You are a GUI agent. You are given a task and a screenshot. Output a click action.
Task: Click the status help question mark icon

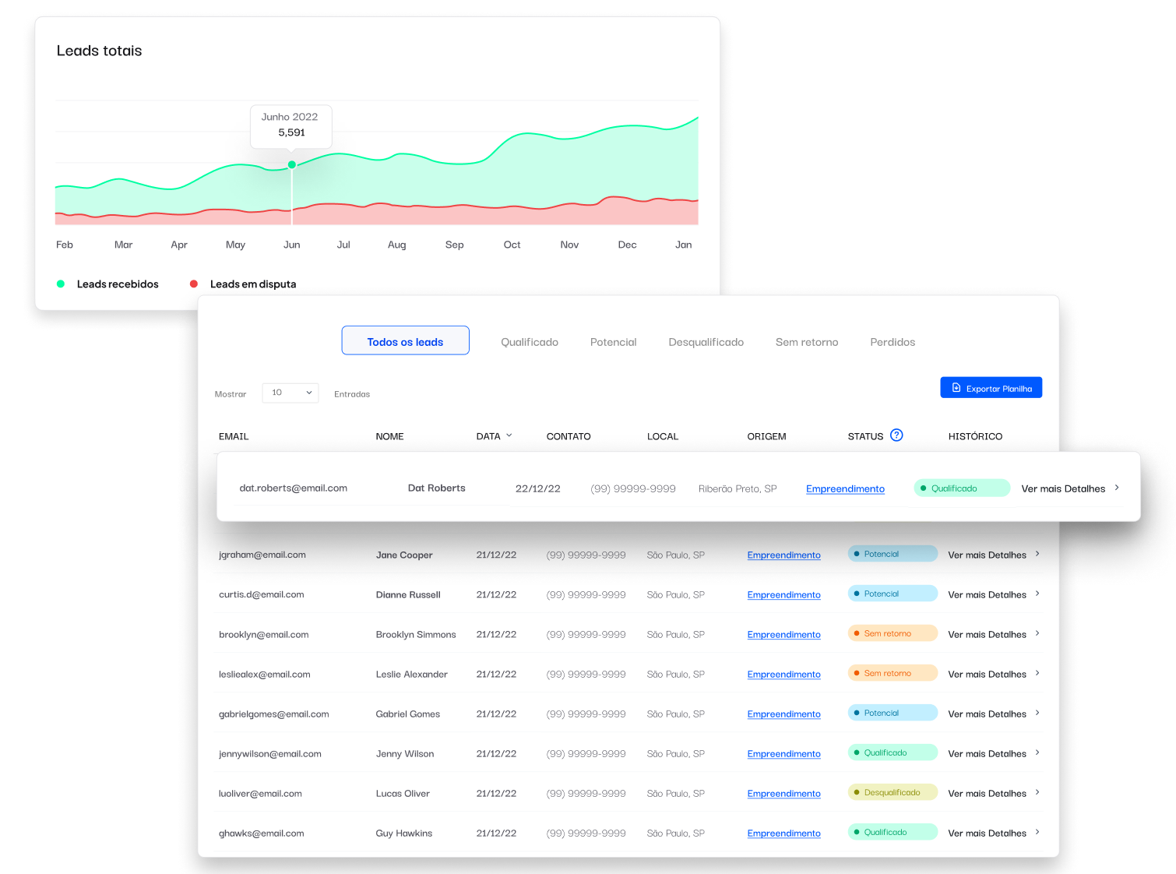pos(896,435)
